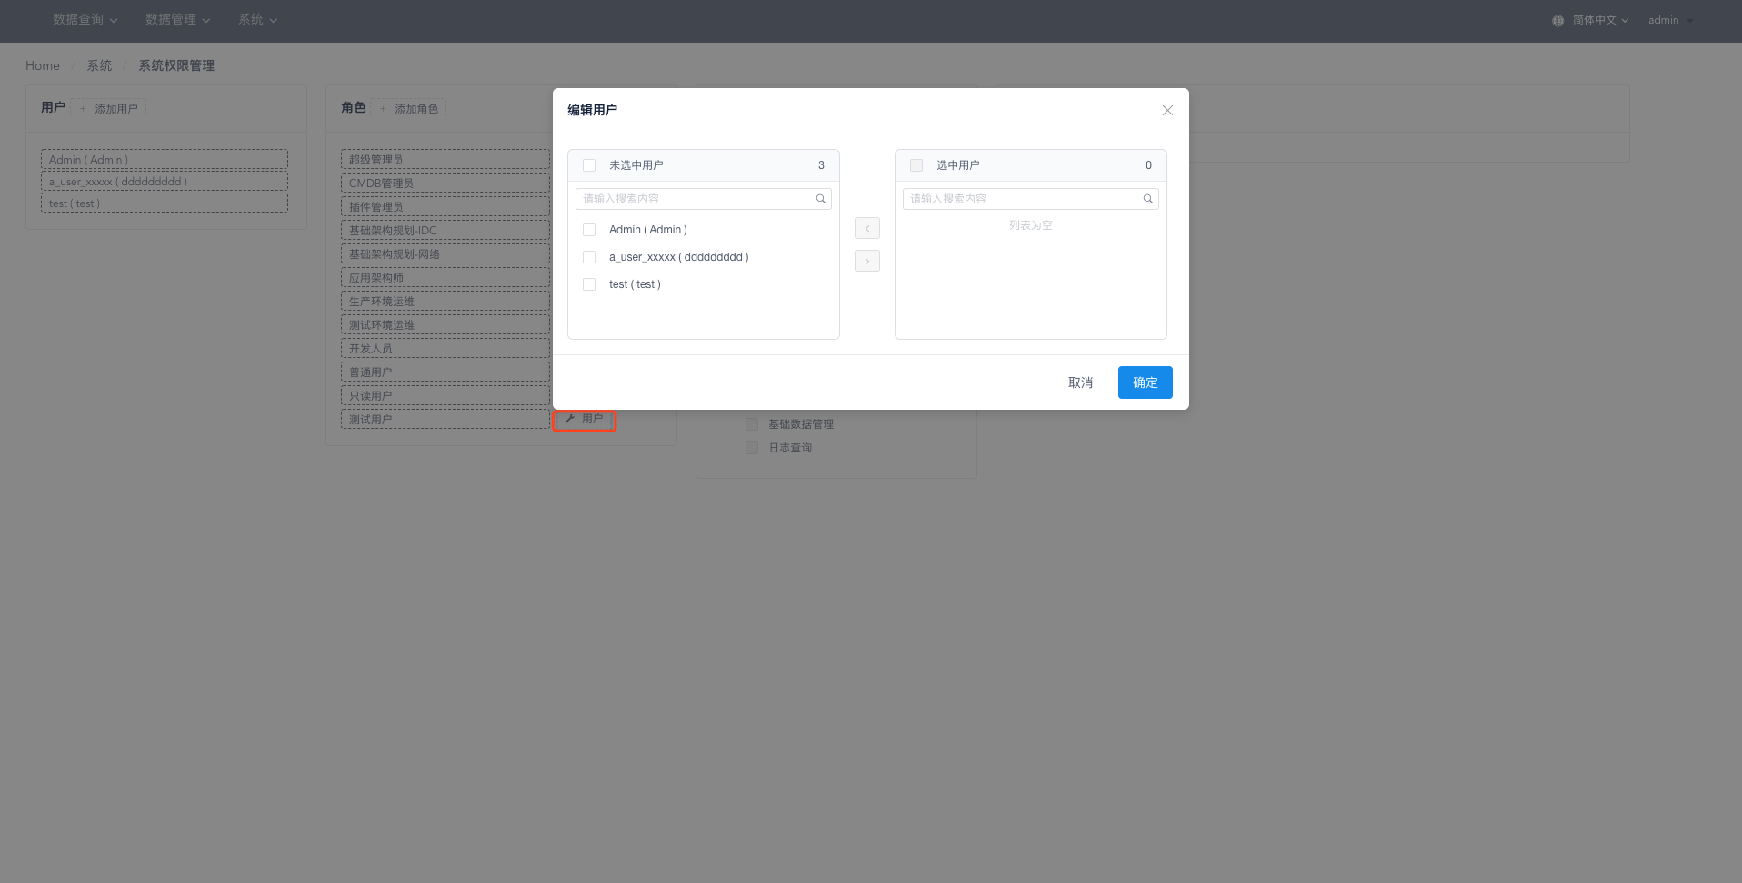The image size is (1742, 883).
Task: Select the 测试环境运维 role
Action: [x=446, y=324]
